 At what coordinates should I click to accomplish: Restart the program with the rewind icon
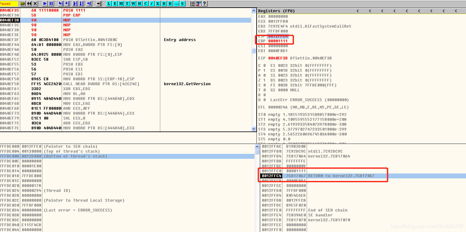coord(29,4)
